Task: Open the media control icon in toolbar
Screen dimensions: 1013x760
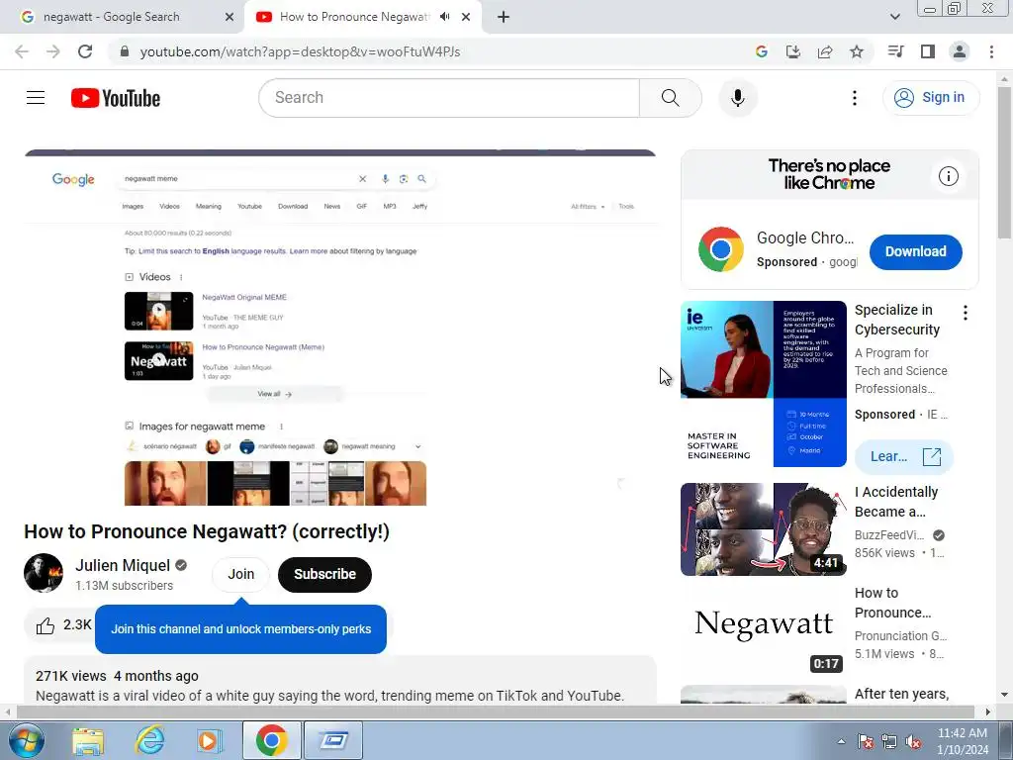Action: click(895, 51)
